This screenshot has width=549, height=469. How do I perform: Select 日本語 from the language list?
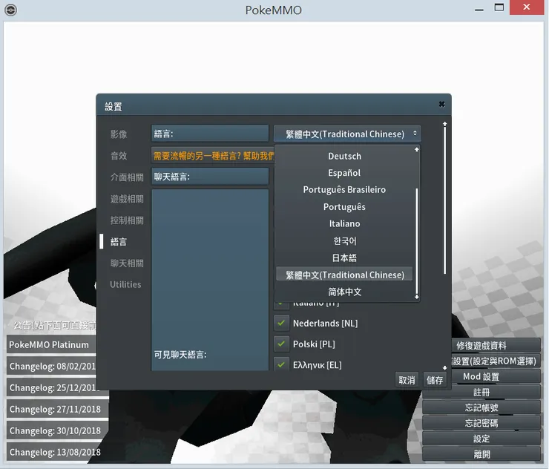coord(344,258)
